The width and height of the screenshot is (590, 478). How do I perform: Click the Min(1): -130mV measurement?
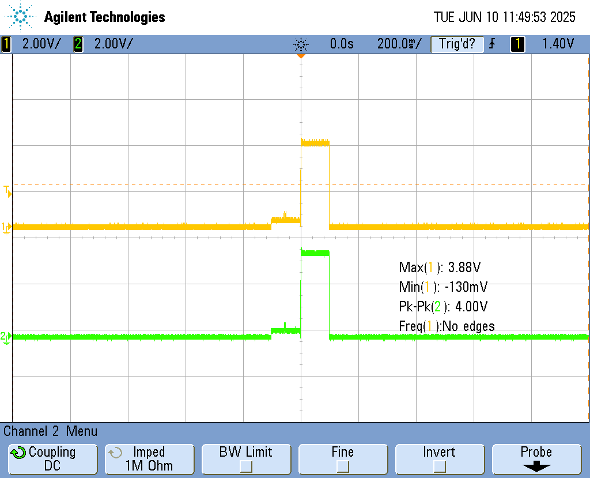pyautogui.click(x=443, y=287)
